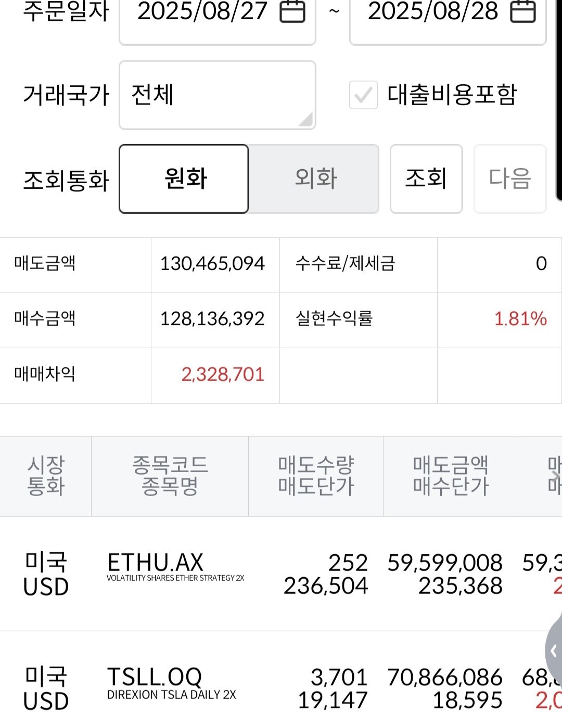Image resolution: width=562 pixels, height=712 pixels.
Task: Select the 매도수량 매도단가 column header
Action: click(x=316, y=476)
